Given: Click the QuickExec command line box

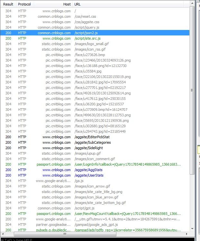Looking at the screenshot, I should [x=97, y=239].
